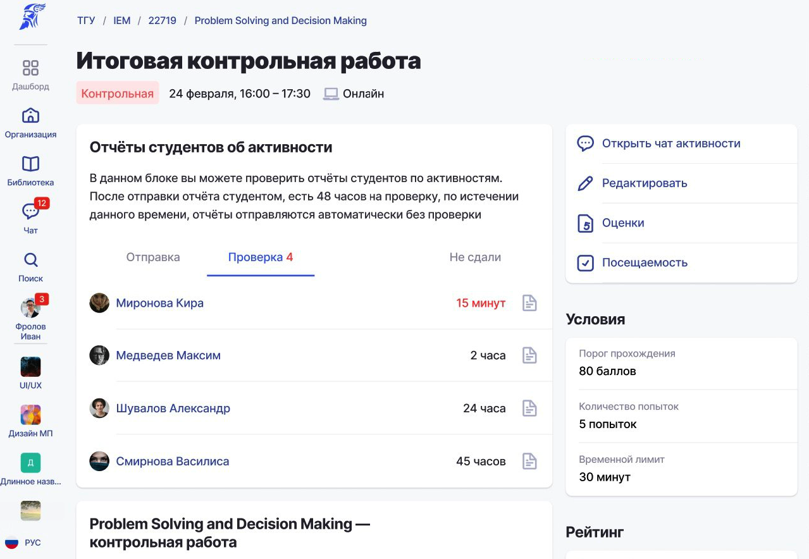Open report document icon for Смирнова Василиса
809x559 pixels.
(x=529, y=462)
